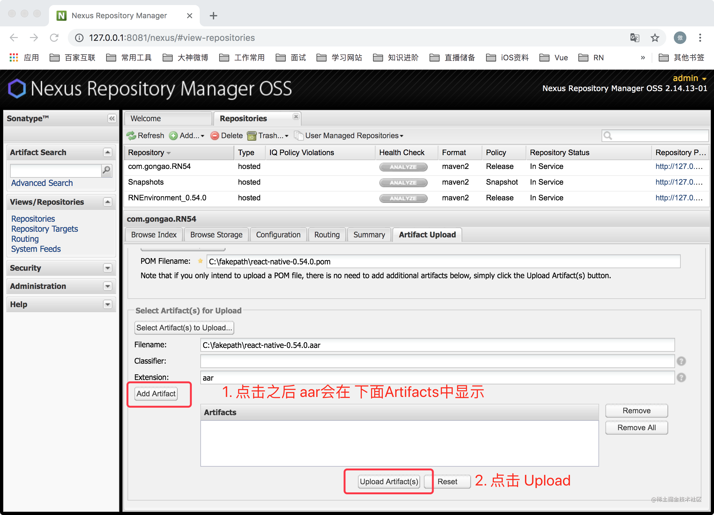The width and height of the screenshot is (714, 515).
Task: Click the Remove button
Action: 636,411
